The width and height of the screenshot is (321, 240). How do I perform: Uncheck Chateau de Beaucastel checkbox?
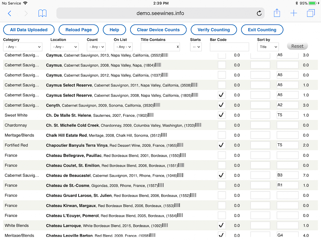(x=222, y=175)
